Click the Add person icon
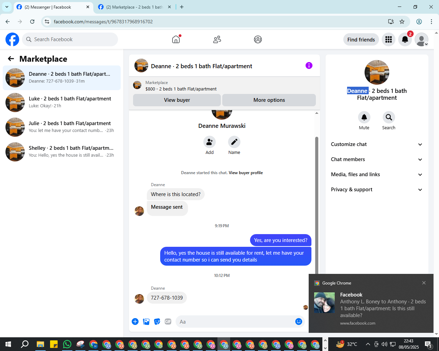The image size is (439, 351). pos(210,142)
